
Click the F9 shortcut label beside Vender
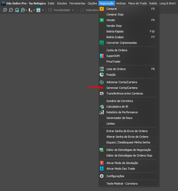click(x=153, y=20)
